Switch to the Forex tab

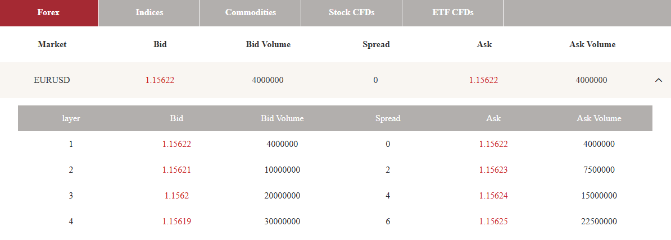(49, 13)
